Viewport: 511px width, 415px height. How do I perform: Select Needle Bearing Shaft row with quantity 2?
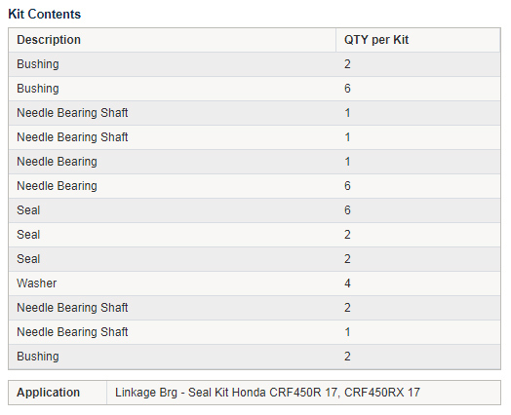click(255, 308)
